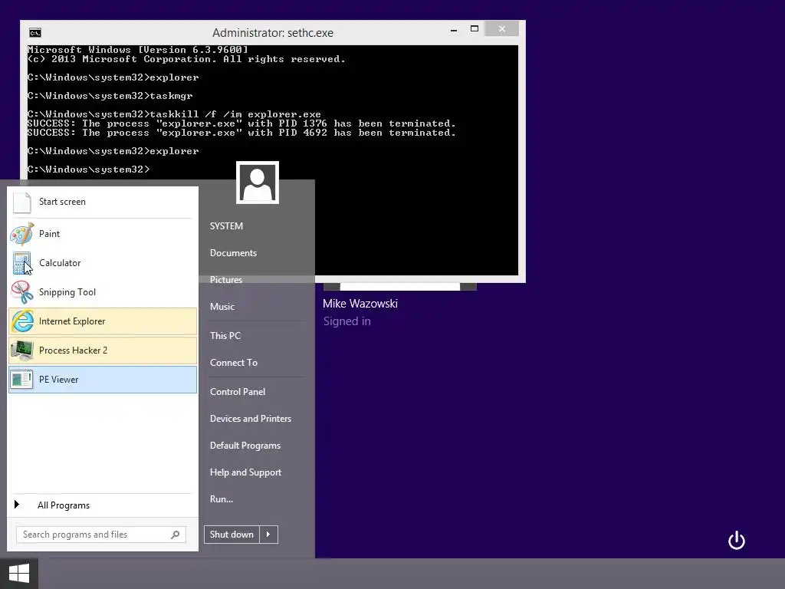Image resolution: width=785 pixels, height=589 pixels.
Task: Select Start screen entry label
Action: [62, 202]
